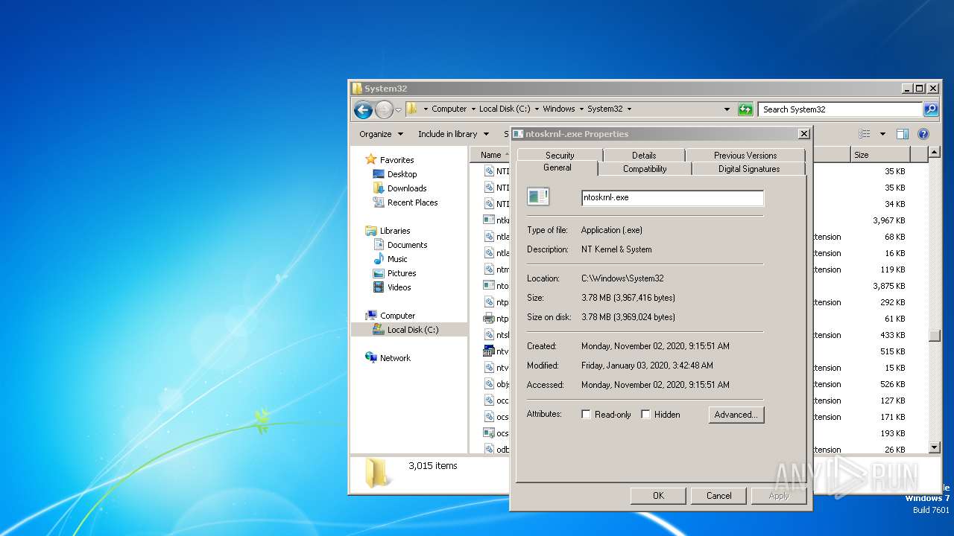Click the Back navigation arrow in Explorer
954x536 pixels.
point(363,109)
